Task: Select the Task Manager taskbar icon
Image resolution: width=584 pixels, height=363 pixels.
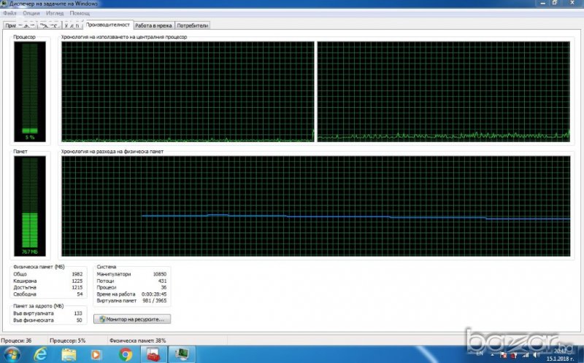Action: 181,354
